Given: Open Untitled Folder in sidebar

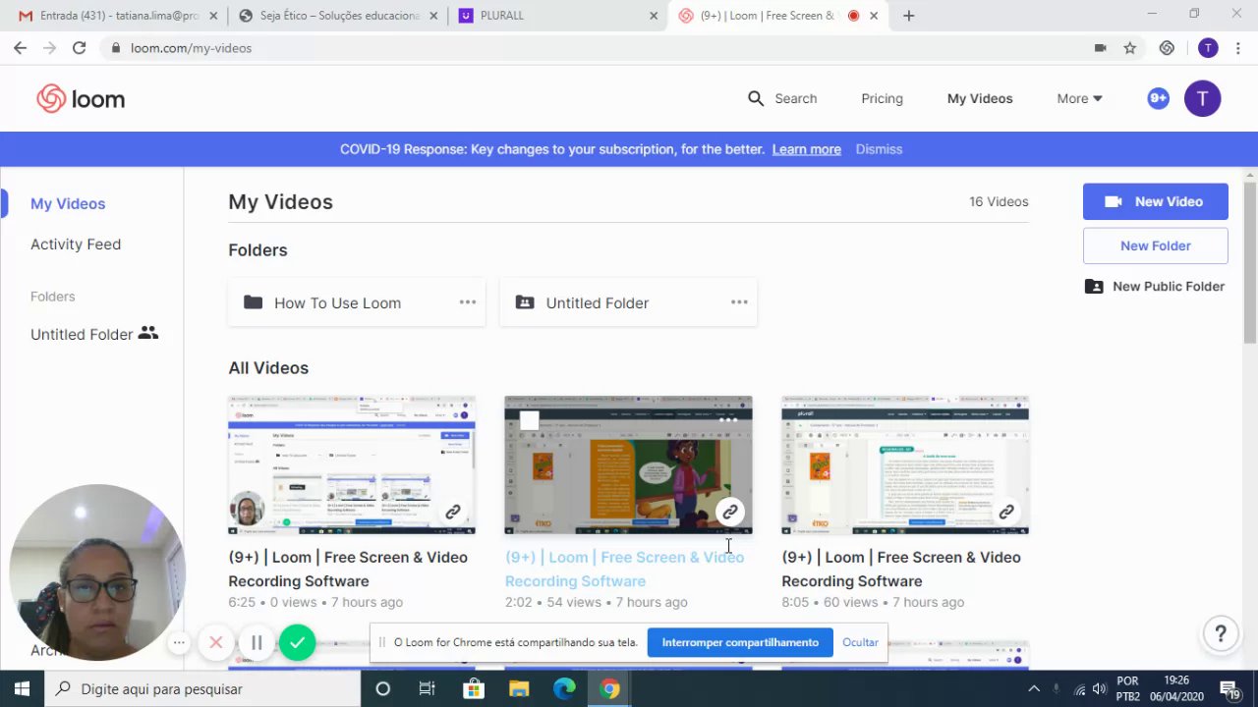Looking at the screenshot, I should 94,334.
